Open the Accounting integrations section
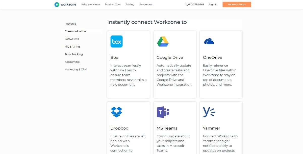The height and width of the screenshot is (154, 303). click(72, 62)
